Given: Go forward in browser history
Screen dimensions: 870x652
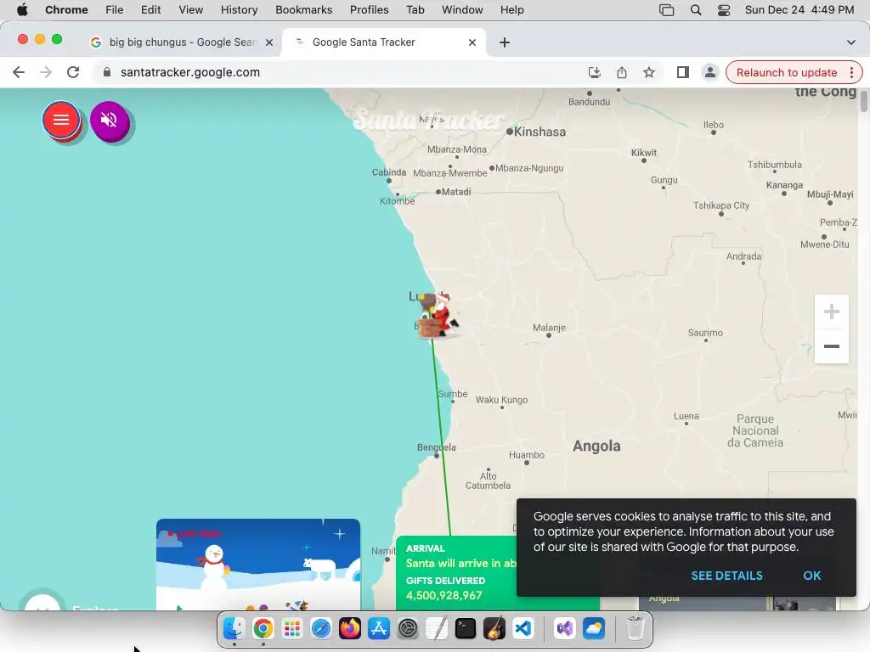Looking at the screenshot, I should tap(46, 73).
